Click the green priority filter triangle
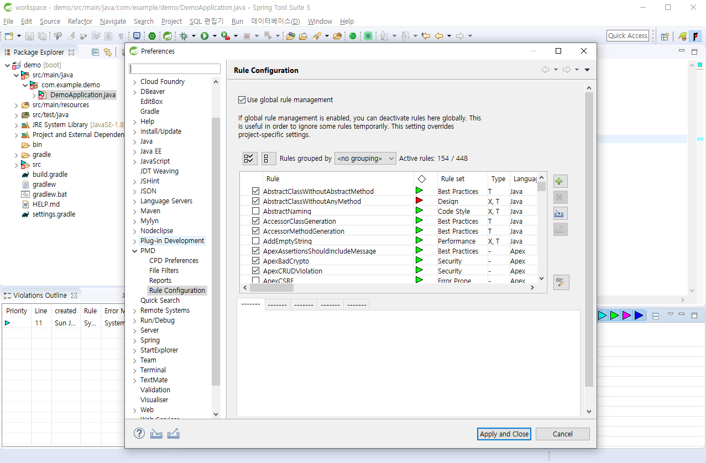This screenshot has height=463, width=706. coord(614,315)
